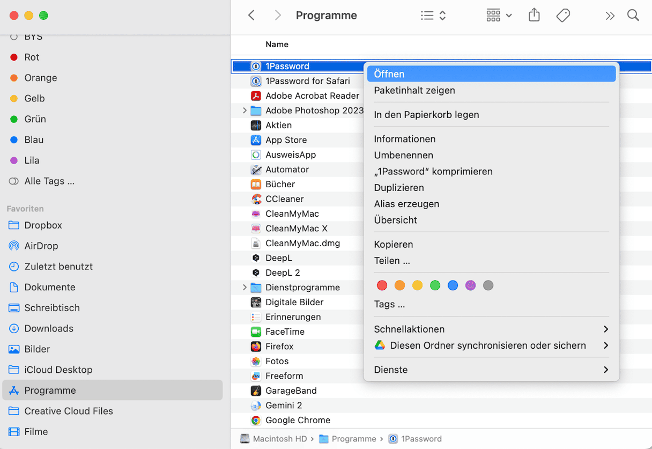The image size is (652, 449).
Task: Click the App Store icon in list
Action: point(256,140)
